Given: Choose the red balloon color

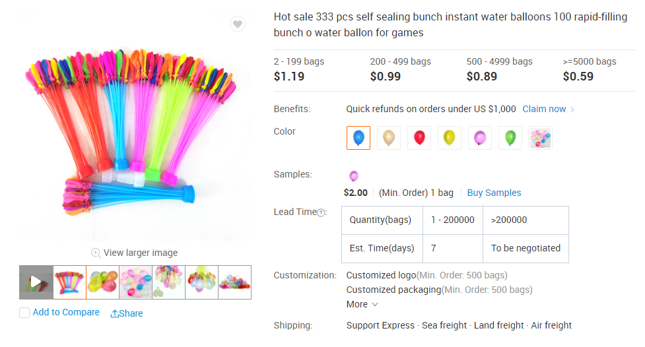Looking at the screenshot, I should [419, 138].
